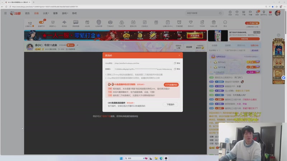This screenshot has height=161, width=287.
Task: Open the 高能弹幕 toolbar icon
Action: click(76, 23)
